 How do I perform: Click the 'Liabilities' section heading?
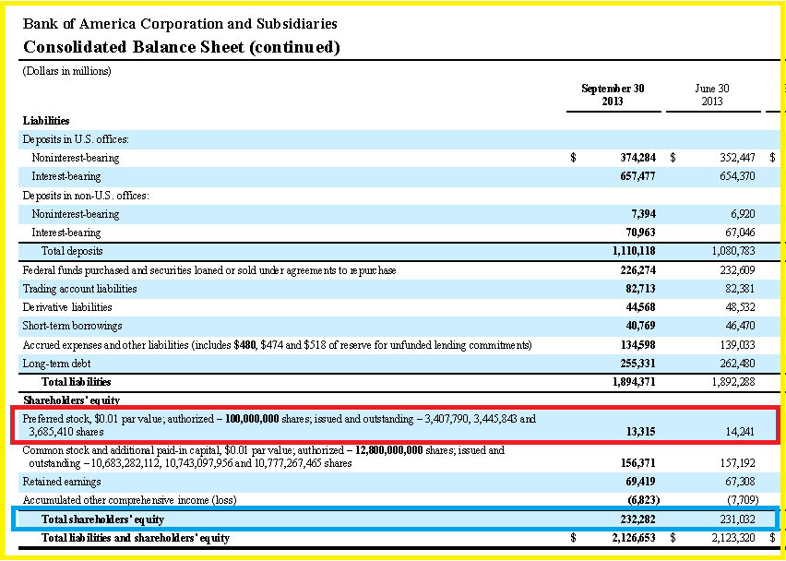click(46, 121)
